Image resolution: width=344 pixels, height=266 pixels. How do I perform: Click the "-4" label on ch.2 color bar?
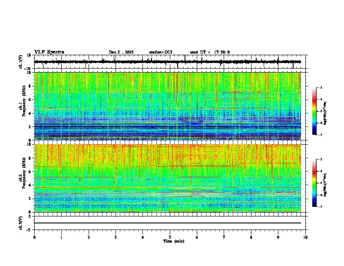[x=320, y=171]
